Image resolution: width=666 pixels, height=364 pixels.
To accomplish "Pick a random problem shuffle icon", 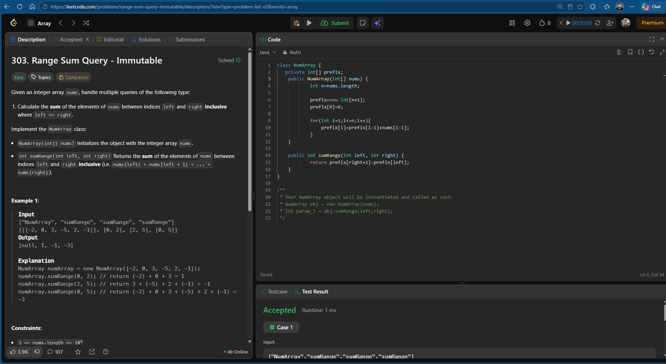I will pos(86,23).
